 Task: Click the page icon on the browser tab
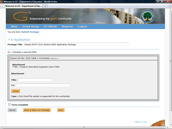(3, 6)
